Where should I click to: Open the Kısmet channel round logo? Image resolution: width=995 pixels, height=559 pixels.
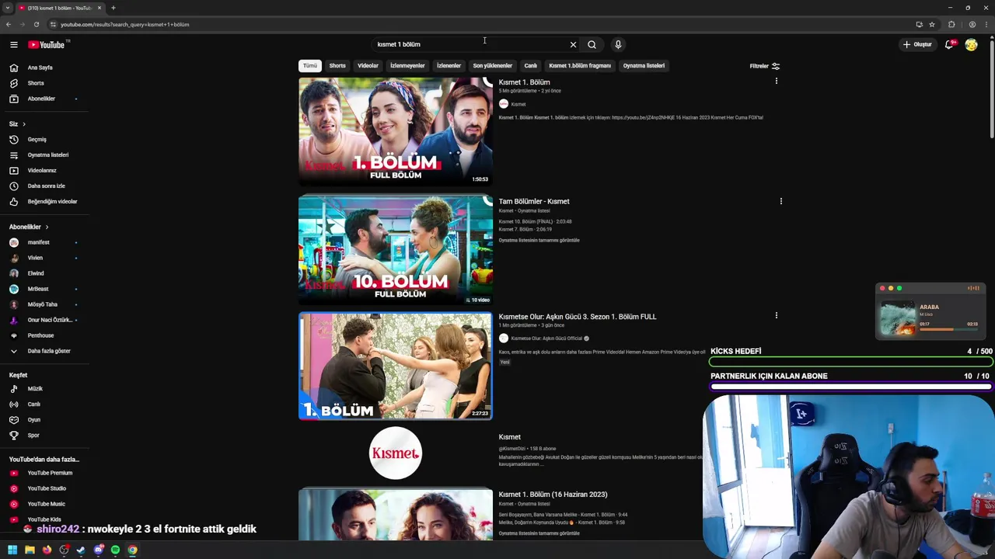point(396,453)
